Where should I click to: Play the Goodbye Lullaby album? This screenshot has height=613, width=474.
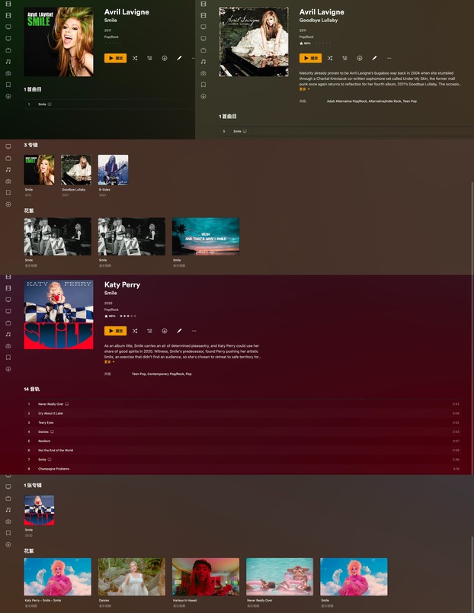click(x=310, y=58)
